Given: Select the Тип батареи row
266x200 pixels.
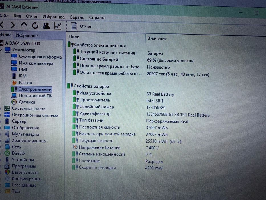Looking at the screenshot, I should [x=130, y=121].
